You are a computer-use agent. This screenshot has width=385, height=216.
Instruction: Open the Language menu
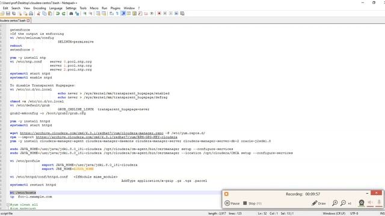56,8
